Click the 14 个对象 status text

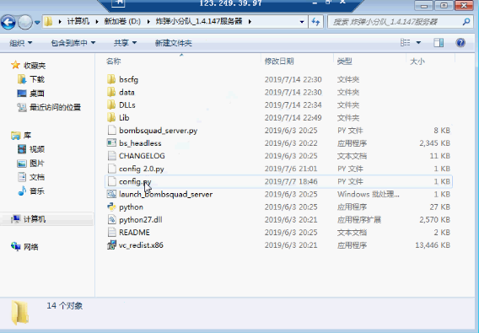(65, 306)
